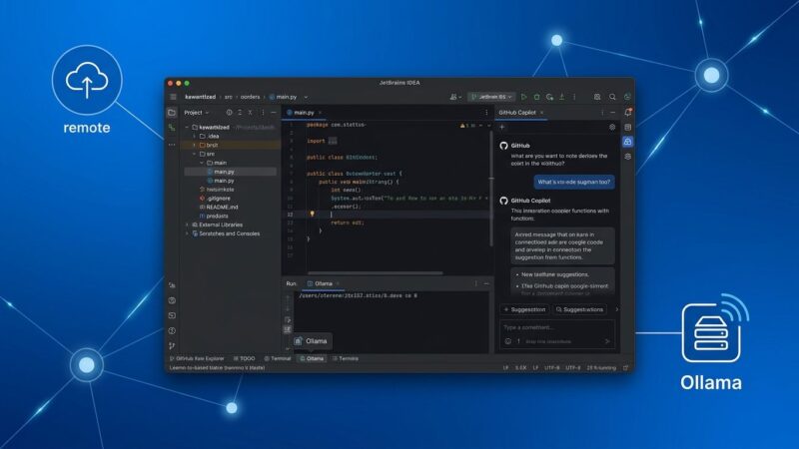This screenshot has width=799, height=449.
Task: Collapse the kewantized root folder
Action: point(187,128)
